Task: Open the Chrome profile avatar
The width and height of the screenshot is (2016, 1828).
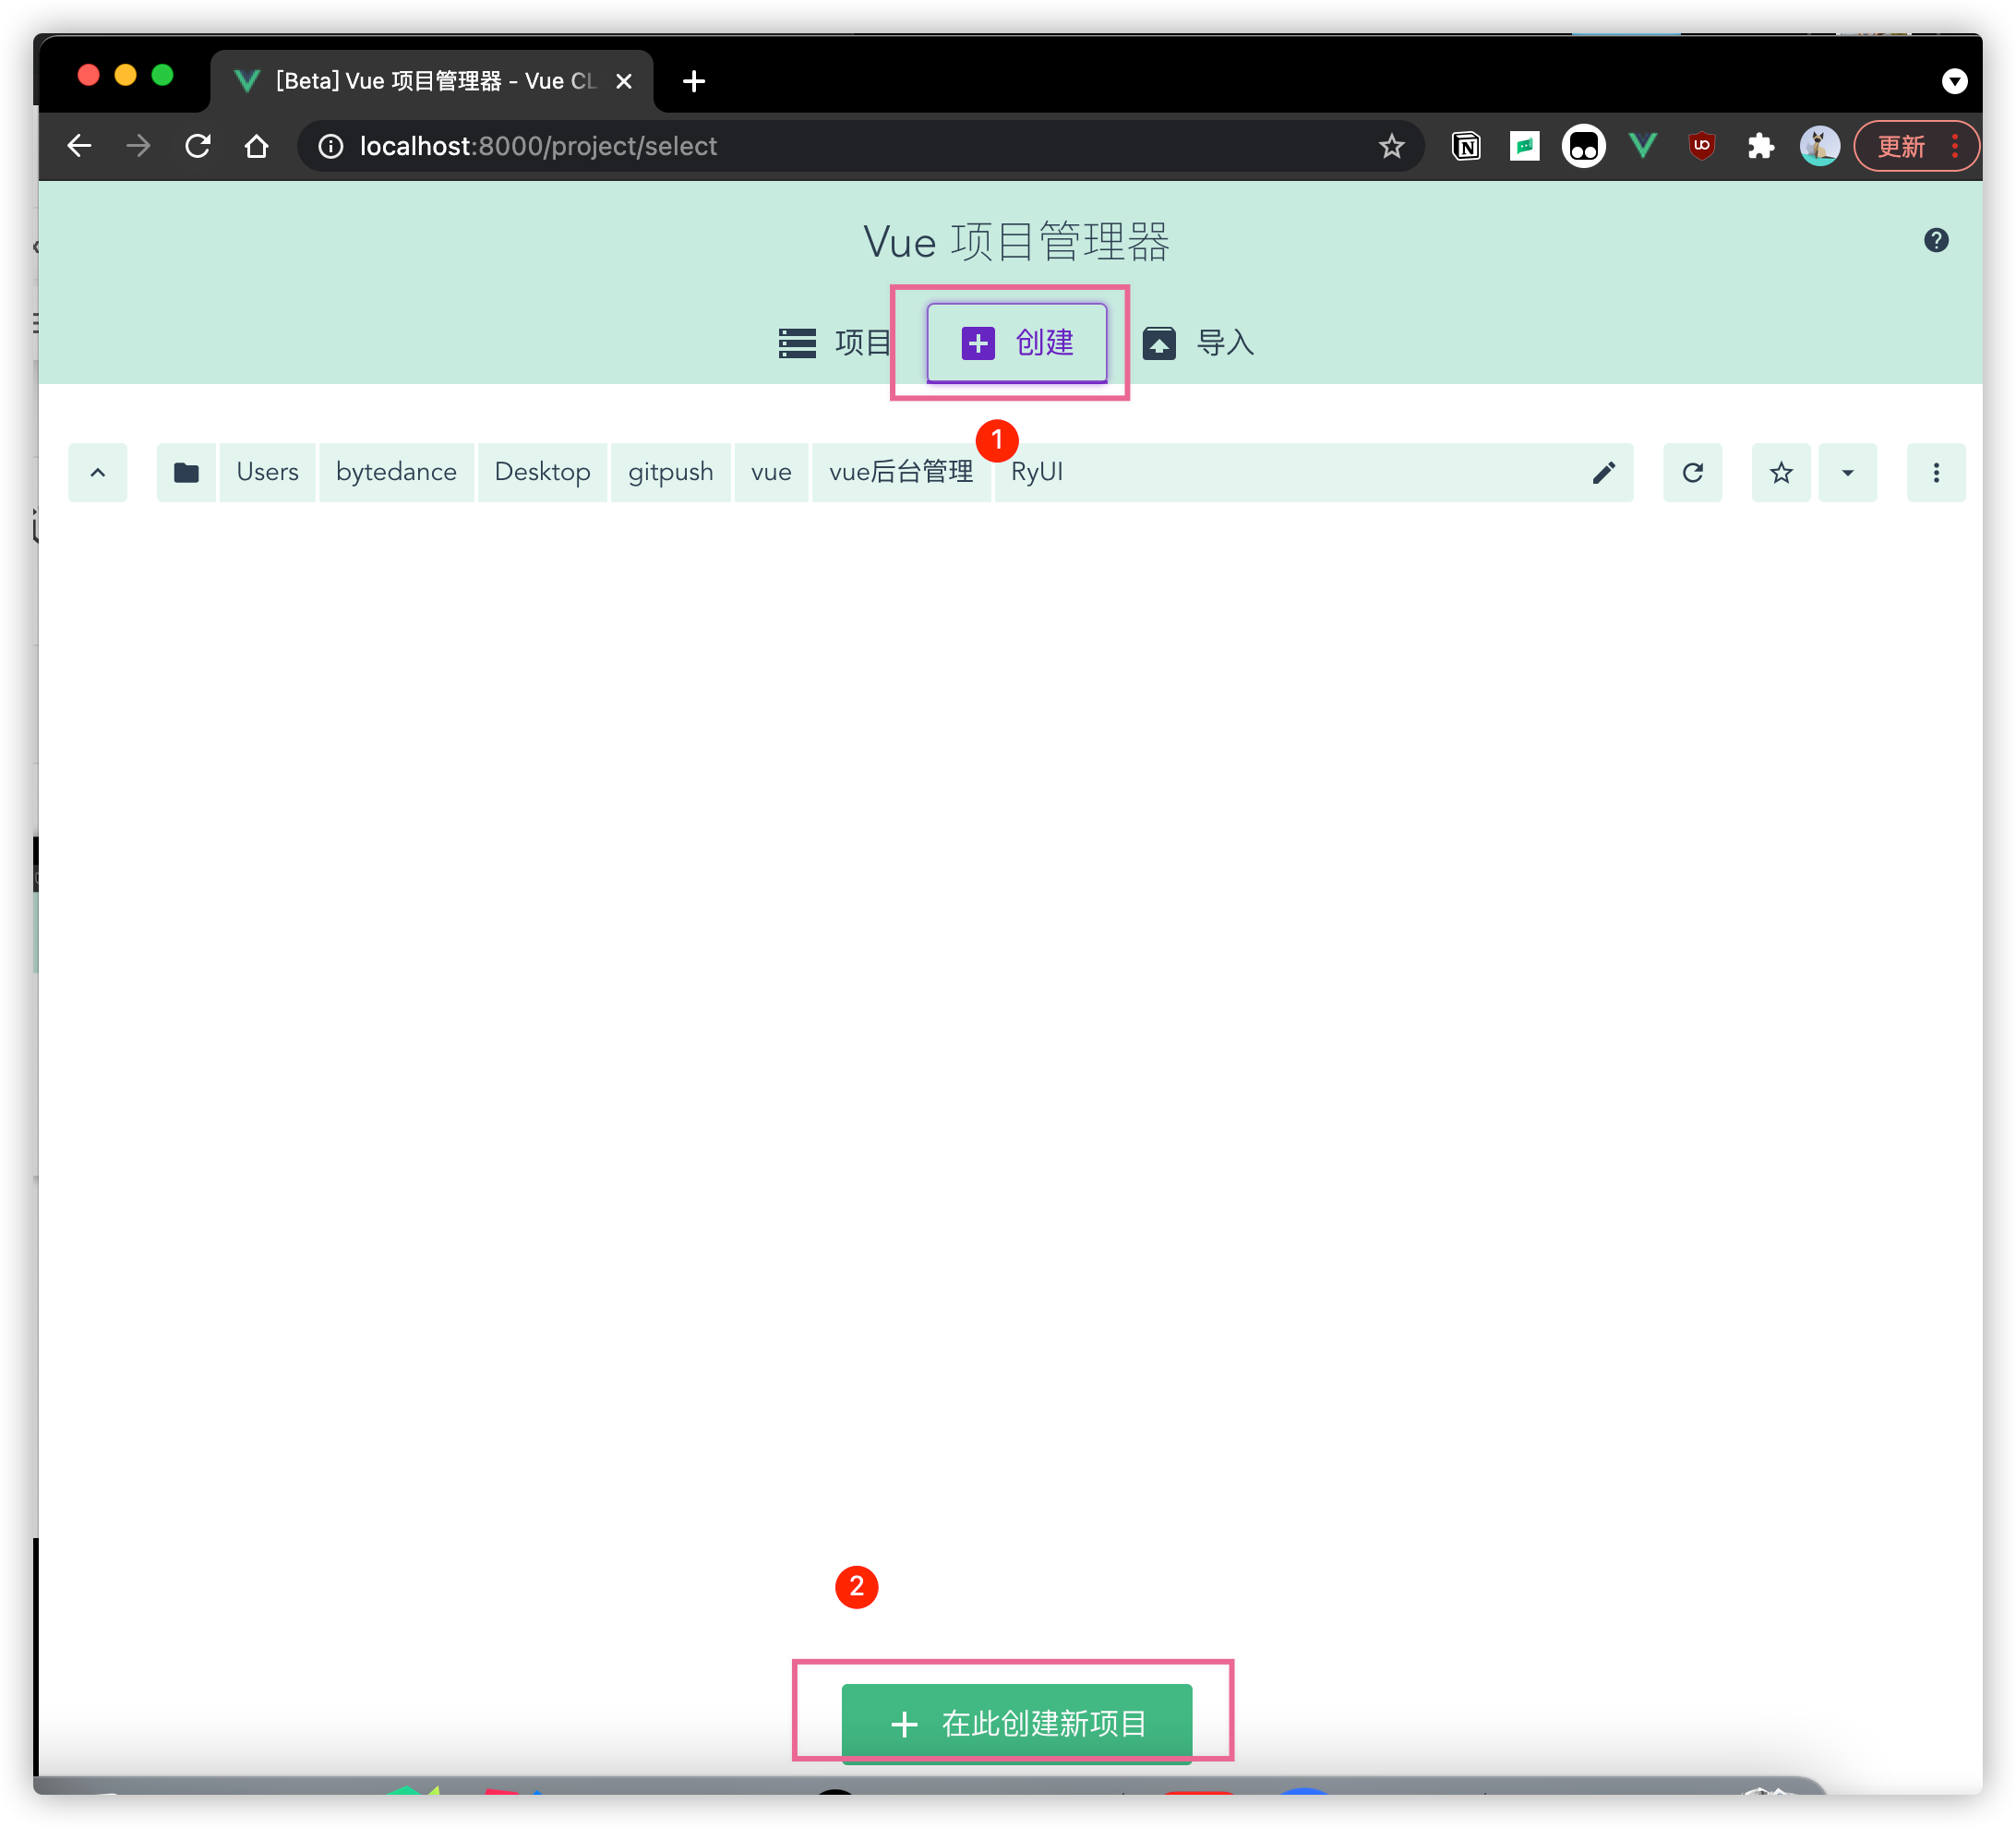Action: tap(1819, 146)
